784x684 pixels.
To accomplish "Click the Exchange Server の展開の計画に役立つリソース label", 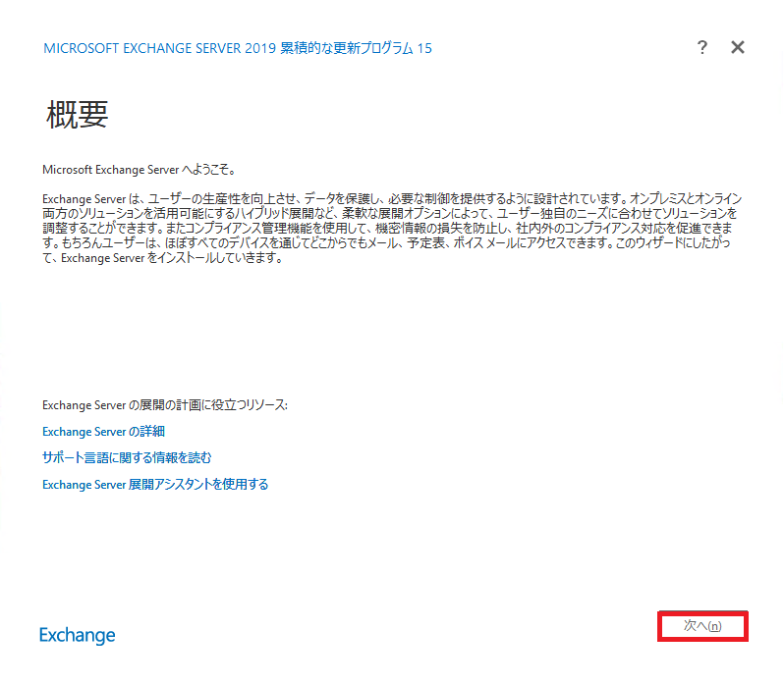I will [165, 405].
